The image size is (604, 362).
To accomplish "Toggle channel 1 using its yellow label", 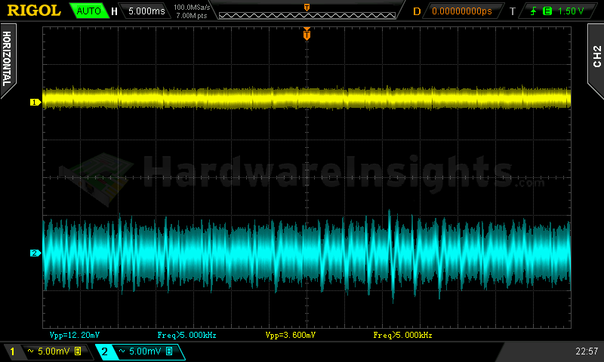I will click(x=12, y=351).
